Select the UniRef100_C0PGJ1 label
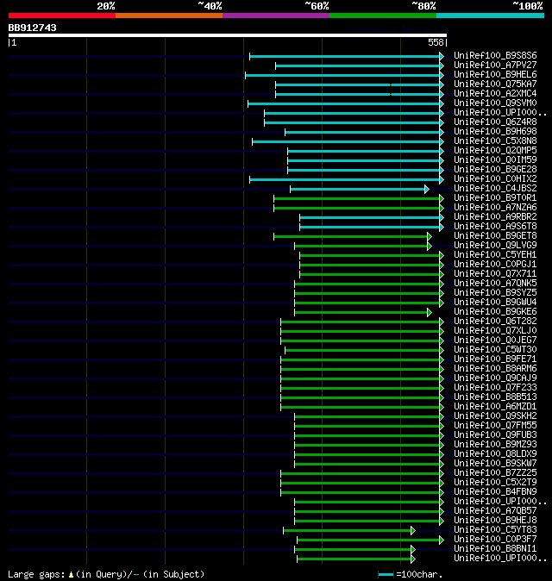Viewport: 552px width, 581px height. [495, 264]
